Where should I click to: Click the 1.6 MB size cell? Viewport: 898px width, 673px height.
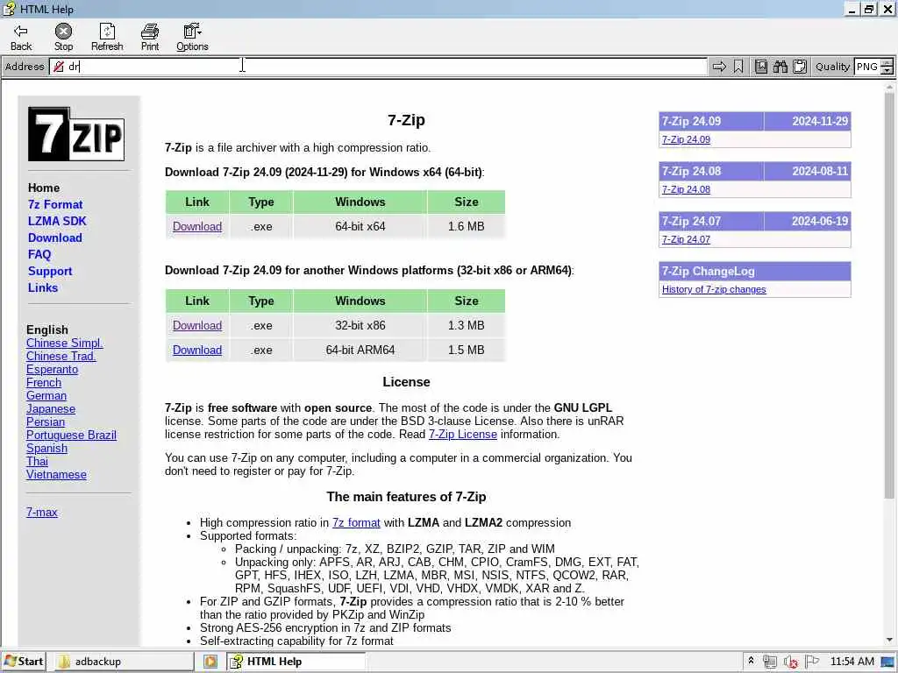point(467,227)
